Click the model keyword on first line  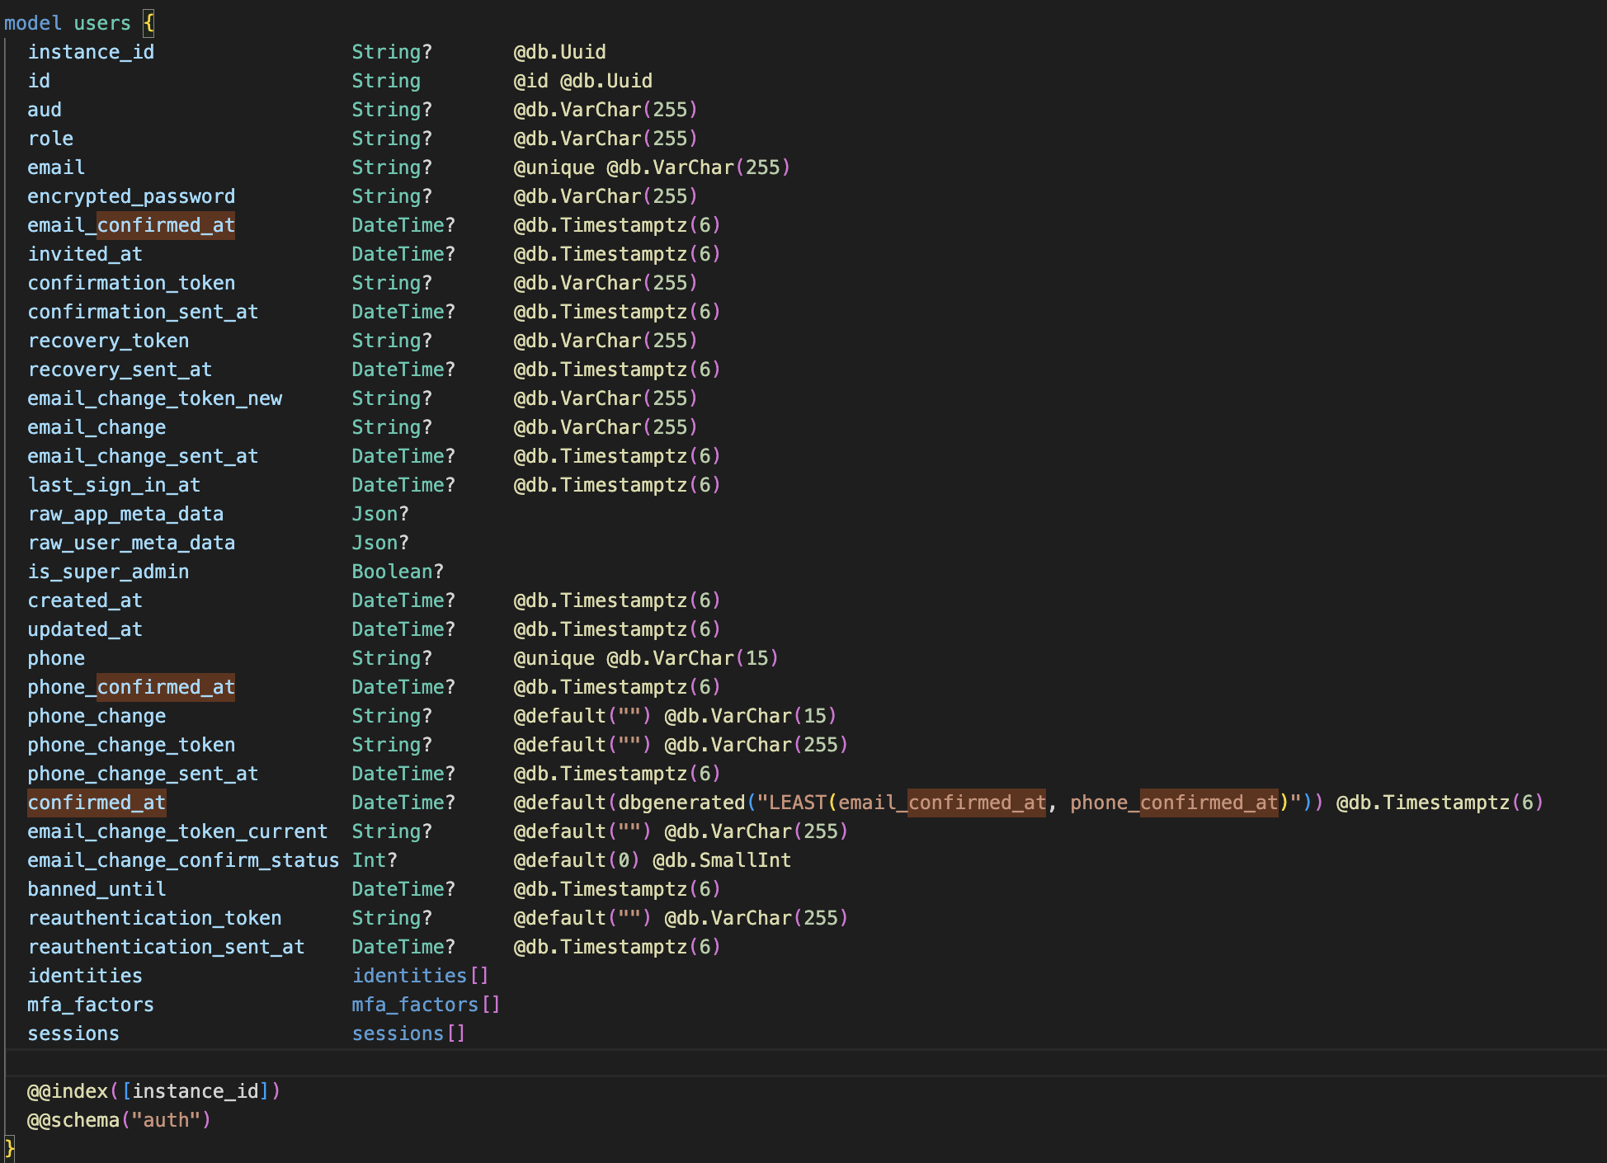click(x=32, y=23)
